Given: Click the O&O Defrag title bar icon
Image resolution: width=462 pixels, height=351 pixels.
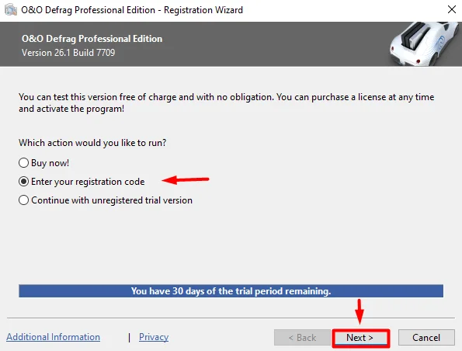Looking at the screenshot, I should 11,10.
